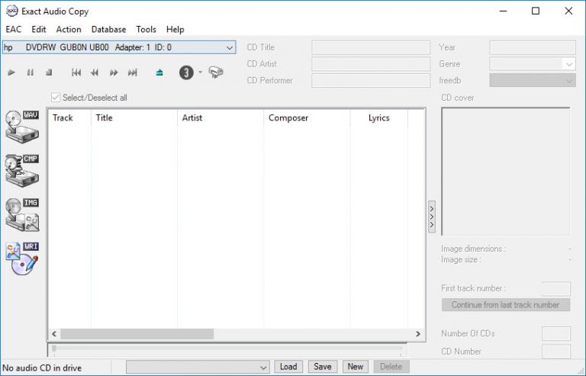This screenshot has width=586, height=376.
Task: Click the circled number 3 icon
Action: [x=186, y=72]
